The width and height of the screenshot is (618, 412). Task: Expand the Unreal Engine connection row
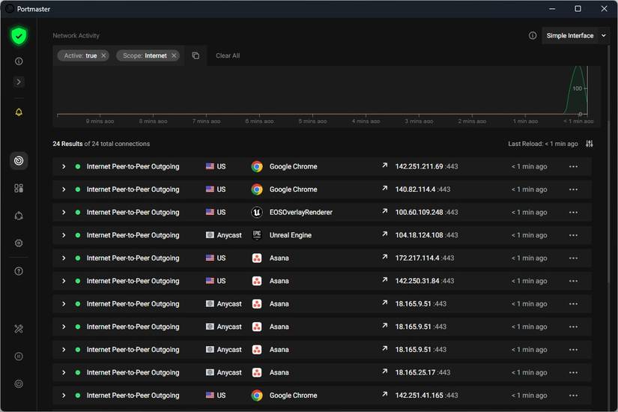pyautogui.click(x=64, y=235)
